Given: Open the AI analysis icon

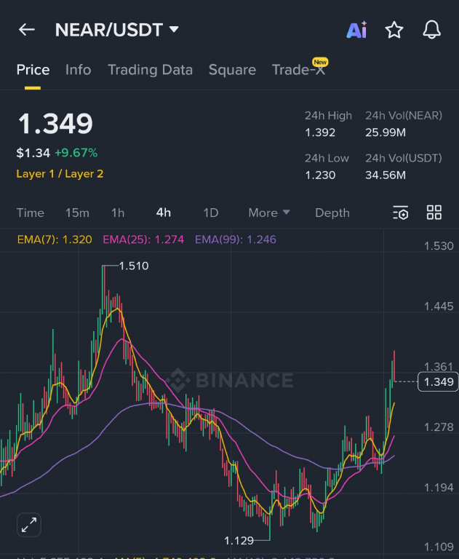Looking at the screenshot, I should click(356, 30).
